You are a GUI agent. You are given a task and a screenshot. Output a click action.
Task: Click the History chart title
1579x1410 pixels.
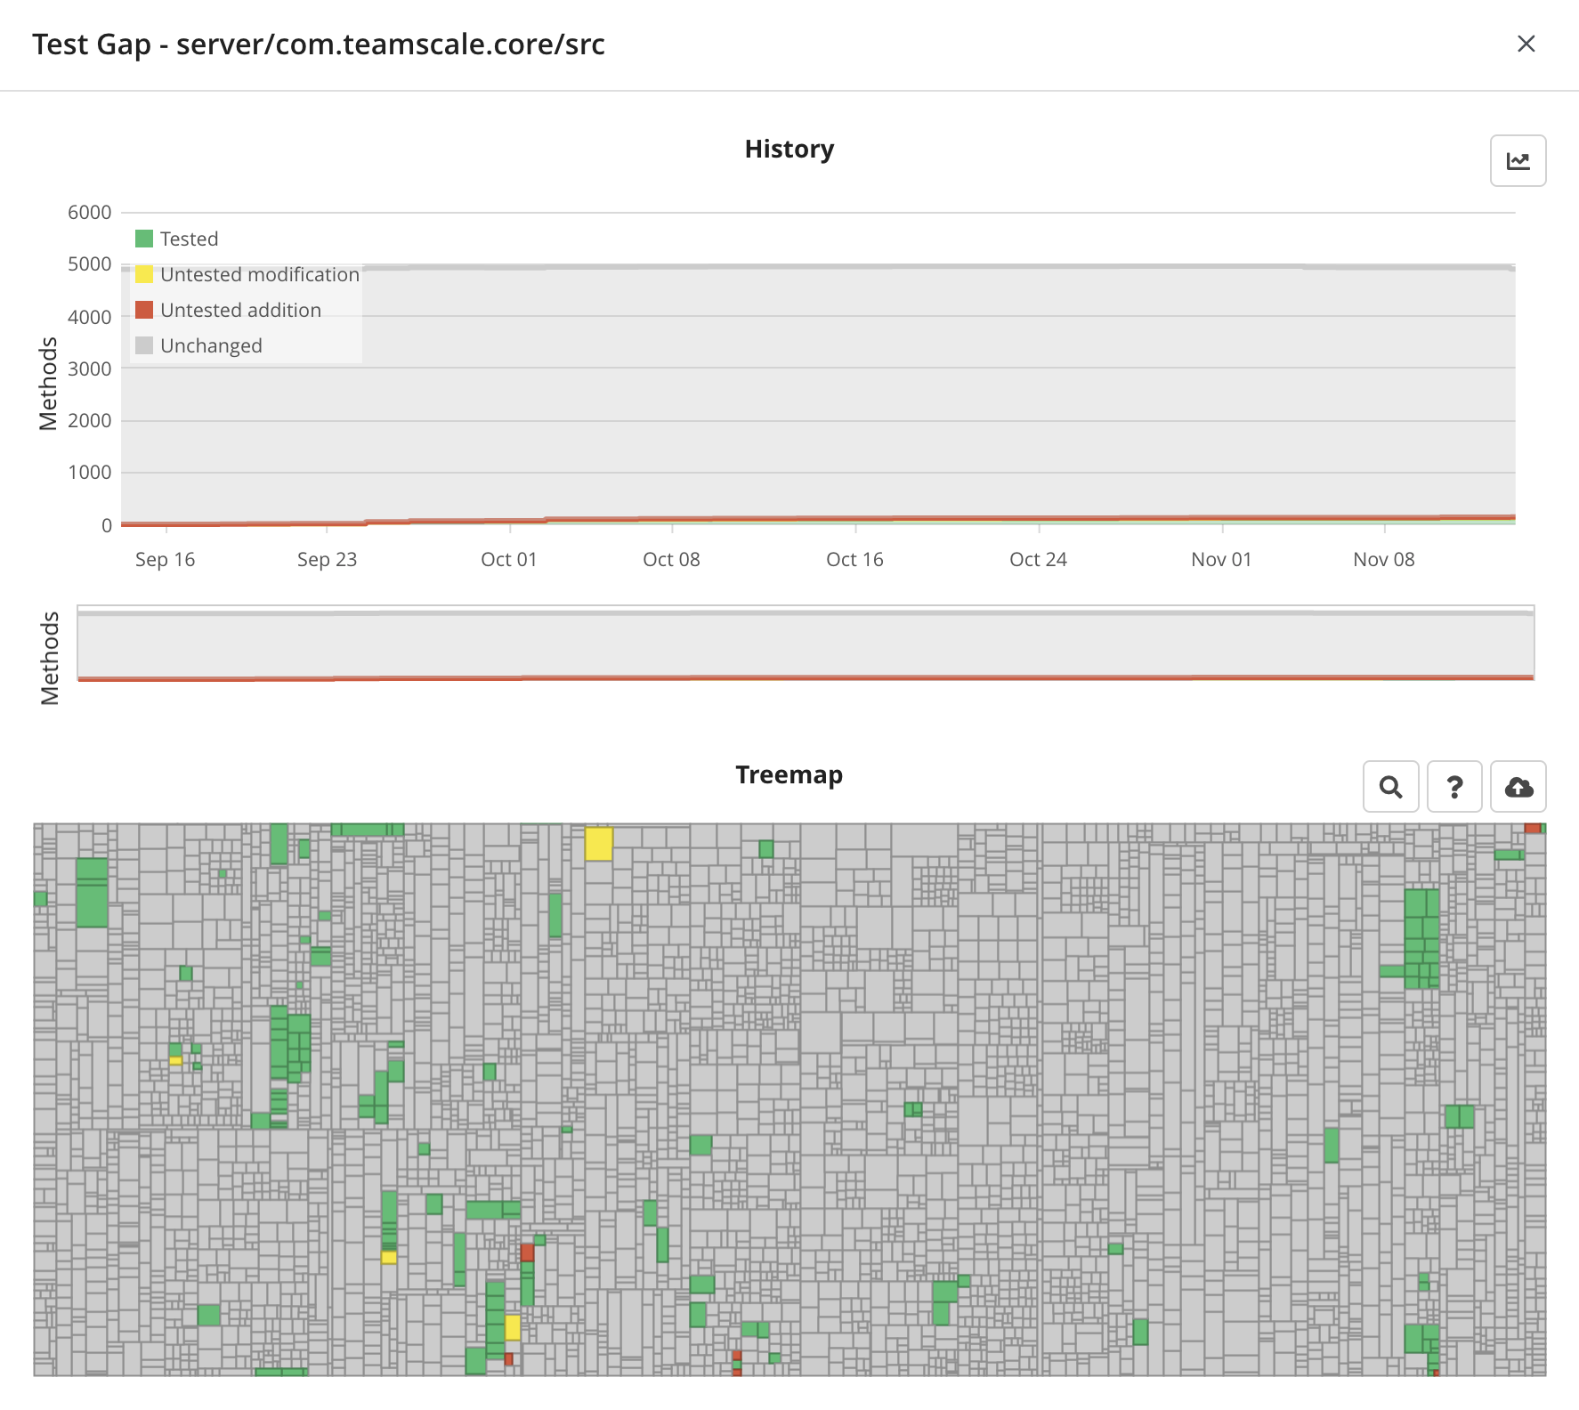pyautogui.click(x=789, y=149)
